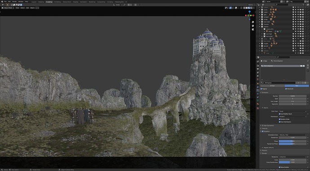The height and width of the screenshot is (171, 310).
Task: Adjust the Phase slider
Action: coord(292,141)
